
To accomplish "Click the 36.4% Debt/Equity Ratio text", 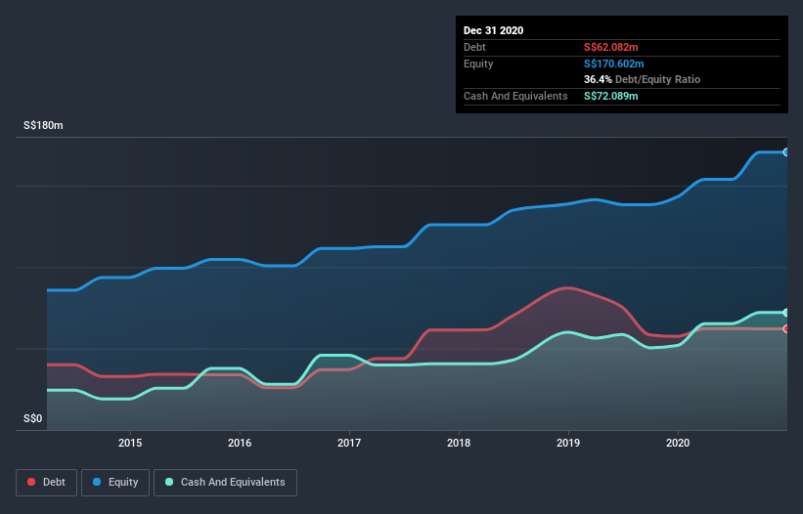I will [x=643, y=79].
